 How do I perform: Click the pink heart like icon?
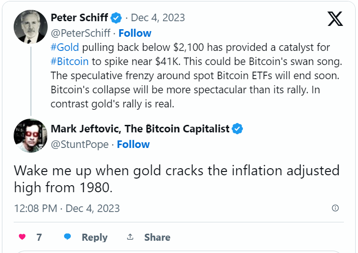click(x=22, y=237)
